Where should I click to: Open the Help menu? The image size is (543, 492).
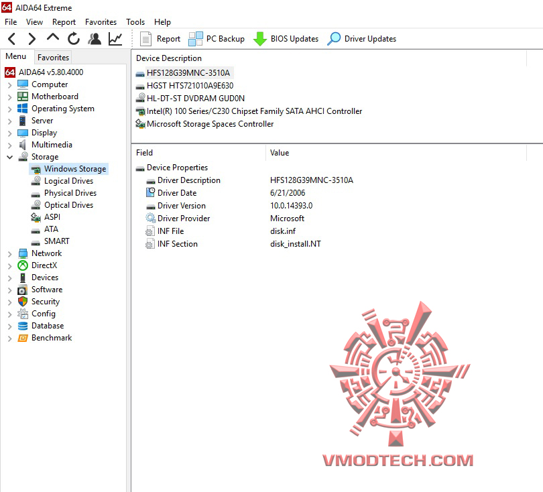162,22
